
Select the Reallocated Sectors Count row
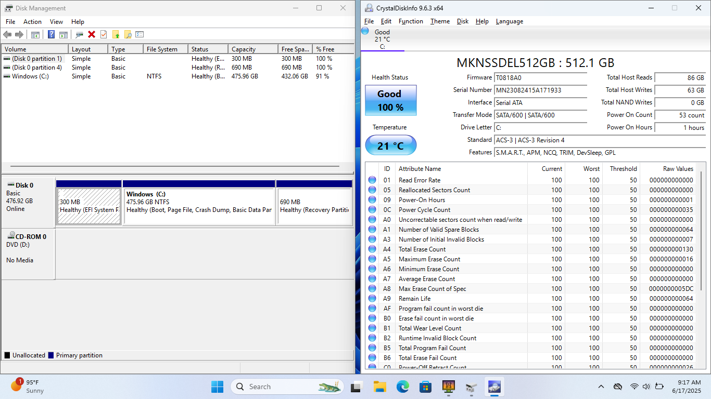pyautogui.click(x=531, y=190)
